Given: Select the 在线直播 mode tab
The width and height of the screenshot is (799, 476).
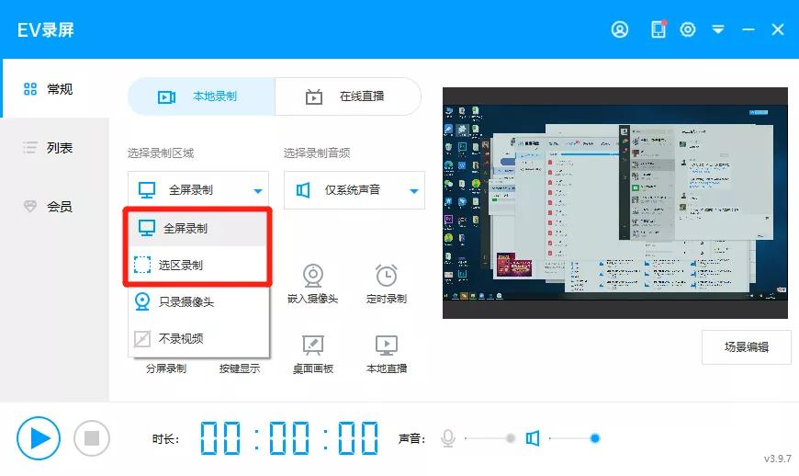Looking at the screenshot, I should click(x=348, y=96).
